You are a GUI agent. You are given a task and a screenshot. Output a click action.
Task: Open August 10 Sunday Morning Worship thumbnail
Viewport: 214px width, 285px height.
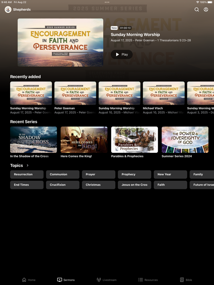click(x=119, y=93)
